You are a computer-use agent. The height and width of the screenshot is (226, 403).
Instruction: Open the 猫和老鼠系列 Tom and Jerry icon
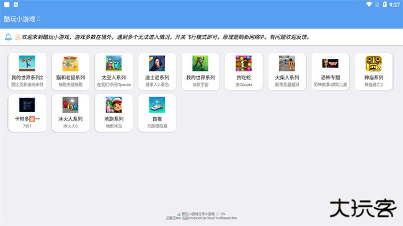click(71, 63)
